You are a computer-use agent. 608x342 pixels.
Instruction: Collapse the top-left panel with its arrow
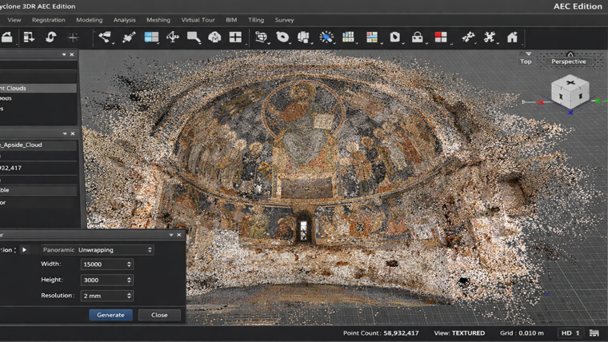pos(64,54)
